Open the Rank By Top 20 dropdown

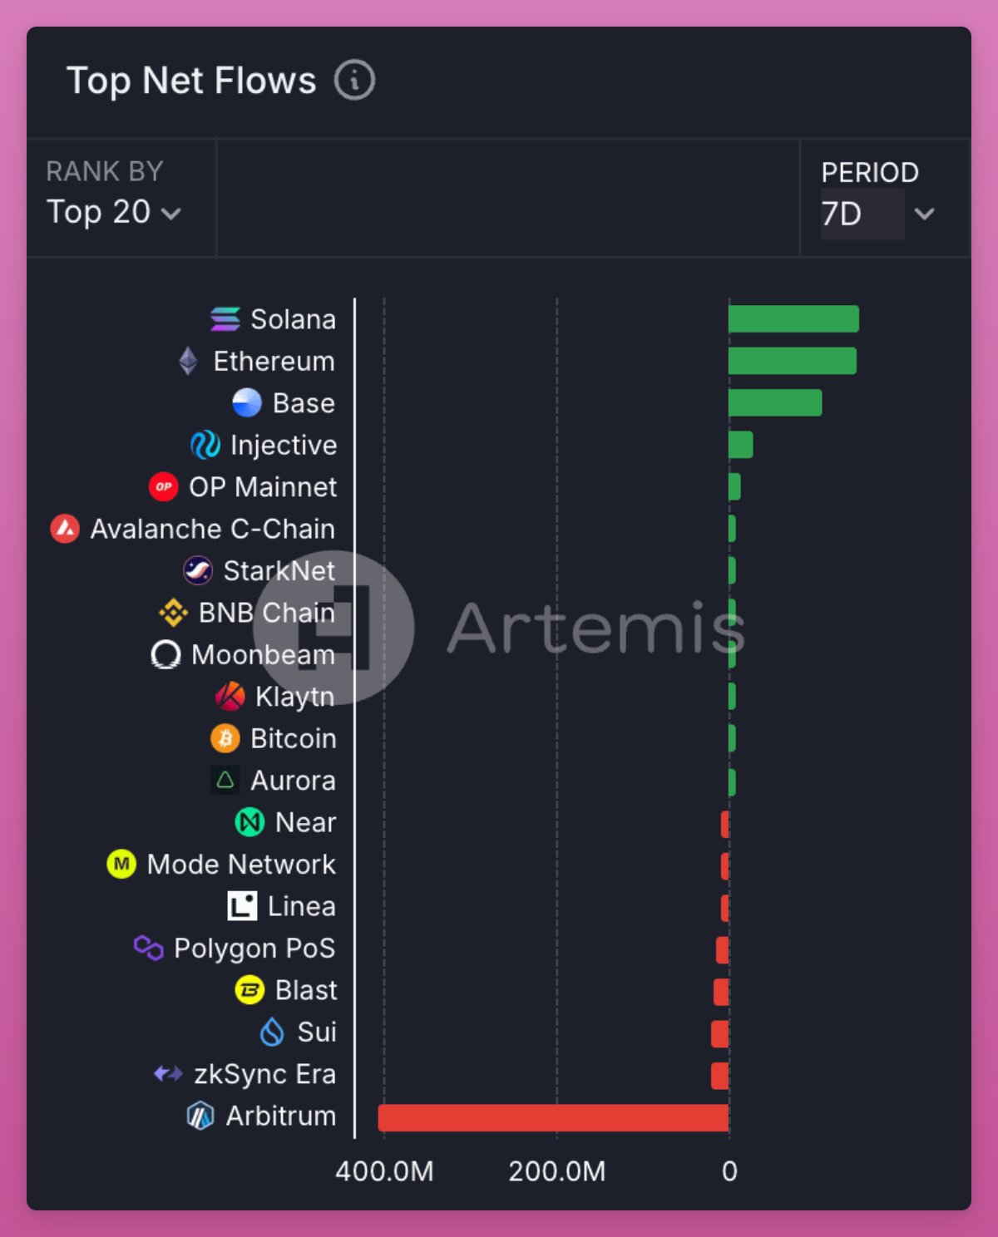(x=114, y=212)
